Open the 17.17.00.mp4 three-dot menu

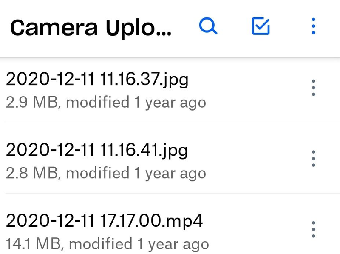tap(314, 229)
